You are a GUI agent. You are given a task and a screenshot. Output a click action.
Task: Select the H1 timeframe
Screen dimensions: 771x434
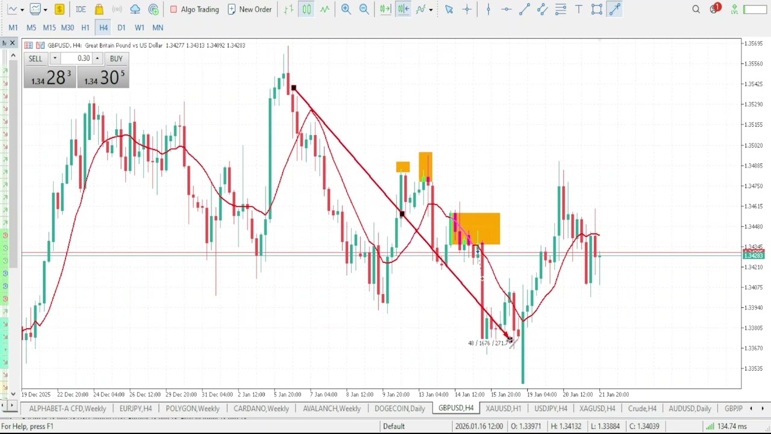tap(86, 27)
